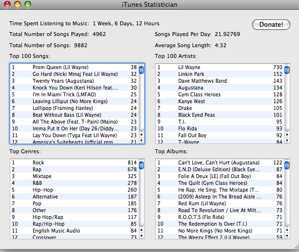Image resolution: width=299 pixels, height=252 pixels.
Task: Select Red Rum (Lil Wayne) album row
Action: pos(220,204)
